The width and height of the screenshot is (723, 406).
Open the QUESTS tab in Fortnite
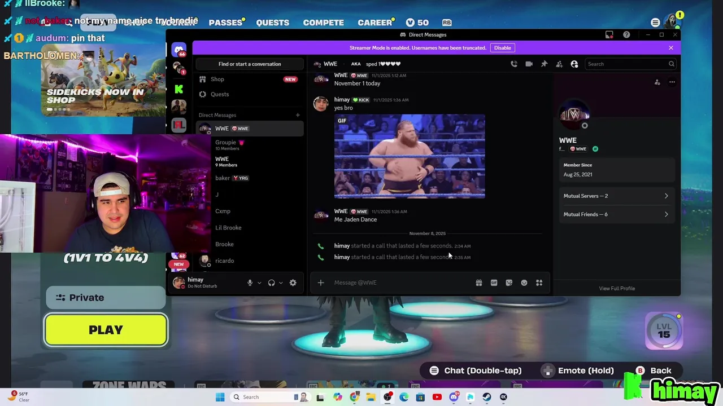[272, 23]
